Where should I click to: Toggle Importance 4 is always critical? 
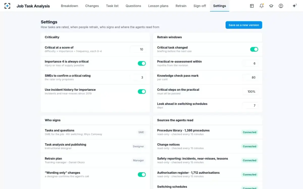tap(142, 63)
